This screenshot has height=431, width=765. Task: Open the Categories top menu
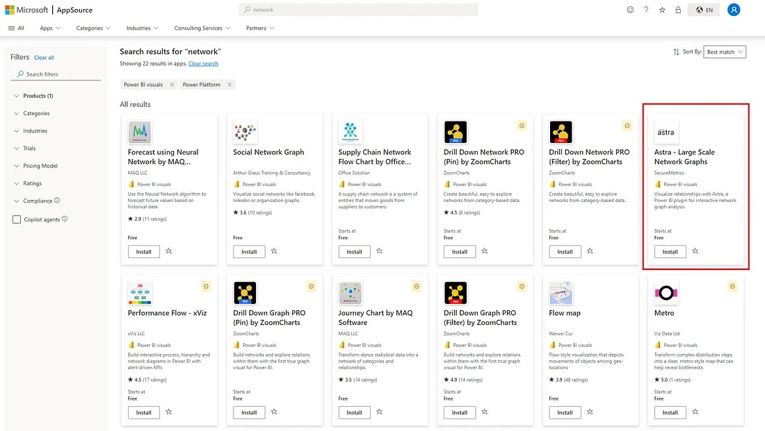tap(93, 28)
